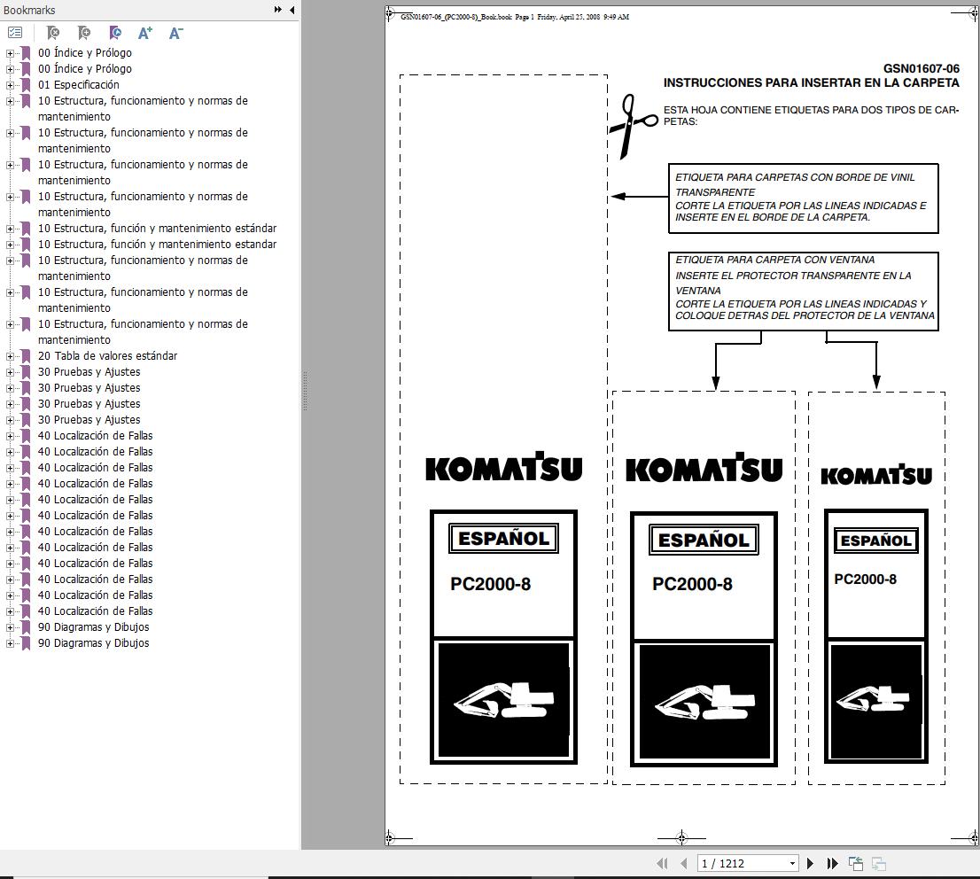This screenshot has height=879, width=980.
Task: Expand the first '00 Índice y Prólogo' bookmark
Action: (10, 53)
